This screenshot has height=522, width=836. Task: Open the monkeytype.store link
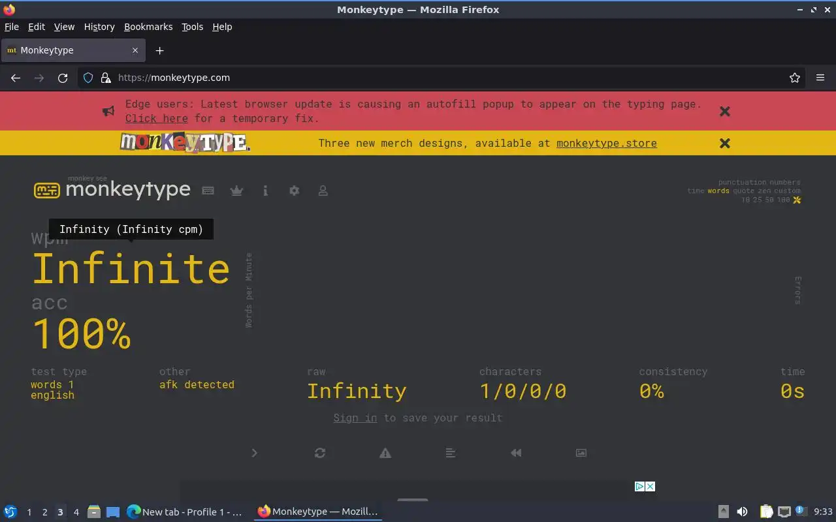click(607, 143)
